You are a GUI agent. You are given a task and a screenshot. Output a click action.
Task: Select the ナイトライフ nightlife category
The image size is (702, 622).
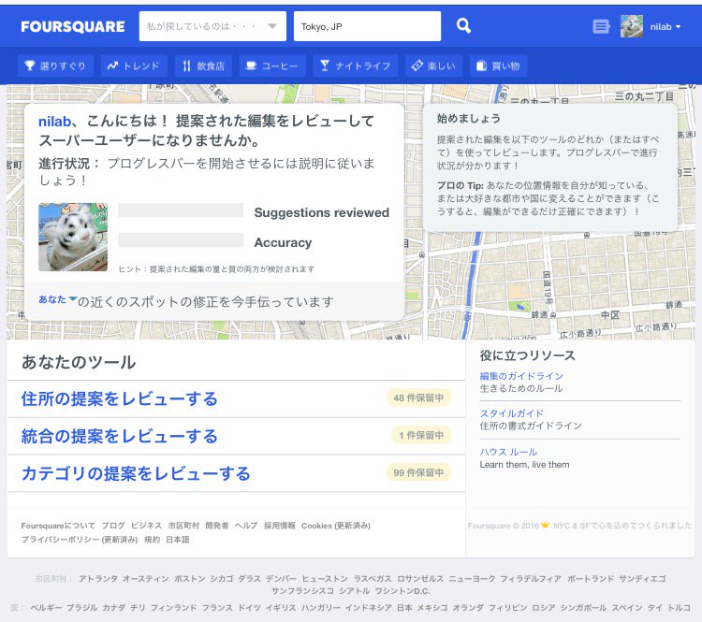click(x=355, y=65)
